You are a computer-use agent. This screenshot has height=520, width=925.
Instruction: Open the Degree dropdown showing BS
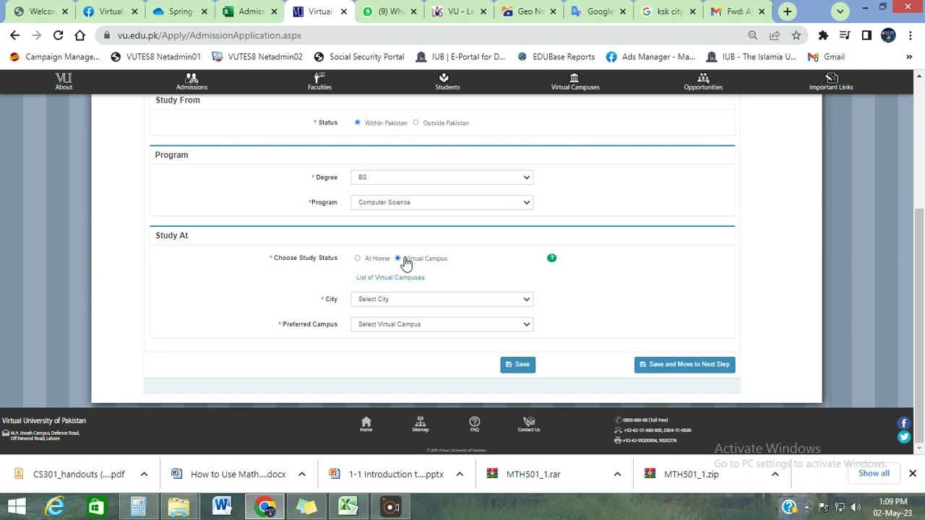[x=442, y=177]
